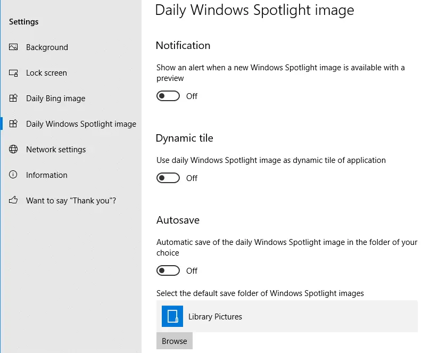The height and width of the screenshot is (353, 422).
Task: Click the Information circle icon
Action: click(x=13, y=175)
